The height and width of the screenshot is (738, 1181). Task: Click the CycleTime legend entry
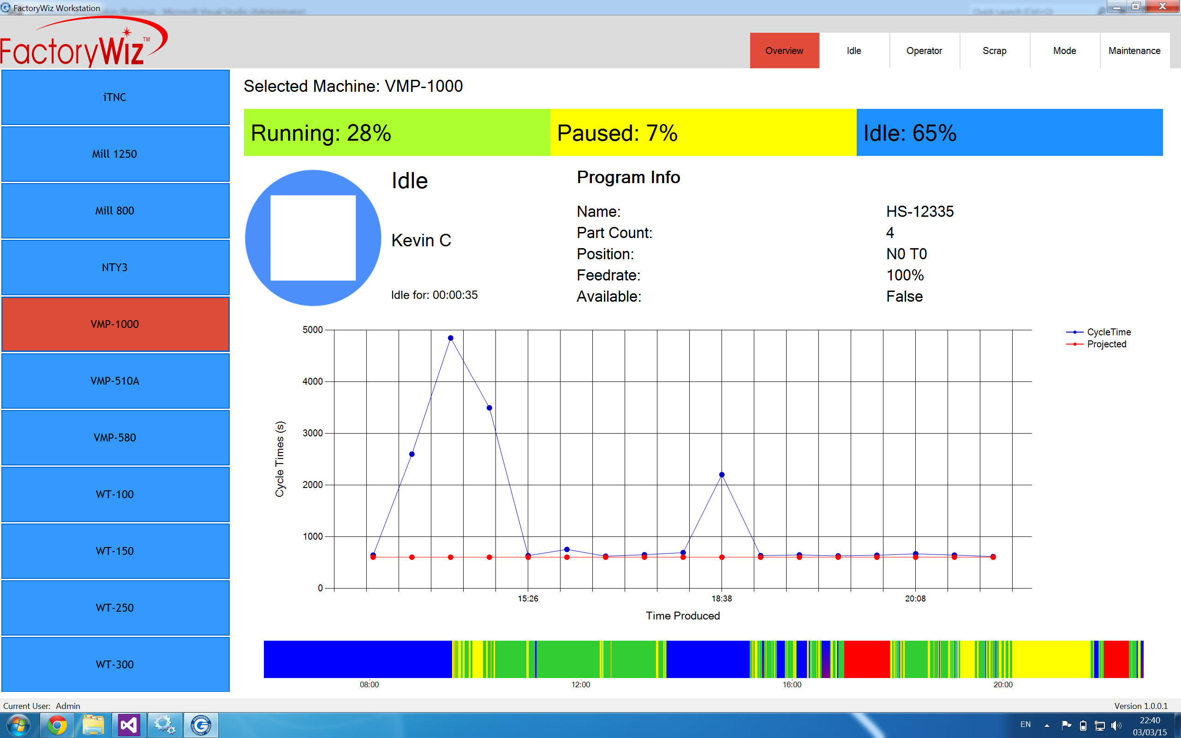click(1098, 332)
